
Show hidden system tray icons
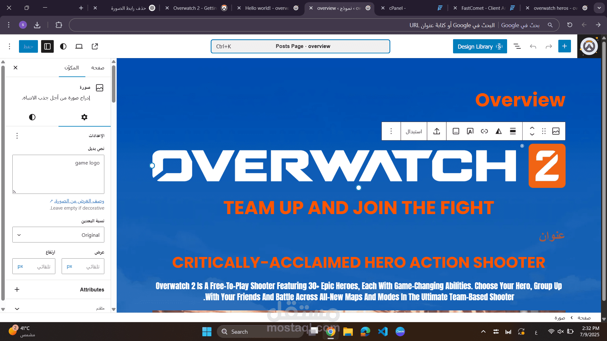click(x=483, y=332)
